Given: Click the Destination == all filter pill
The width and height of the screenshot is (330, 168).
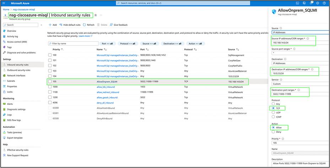Looking at the screenshot, I should 172,44.
